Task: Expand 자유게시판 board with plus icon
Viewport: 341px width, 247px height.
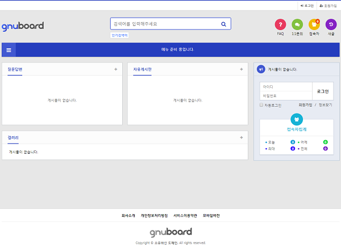Action: point(241,69)
